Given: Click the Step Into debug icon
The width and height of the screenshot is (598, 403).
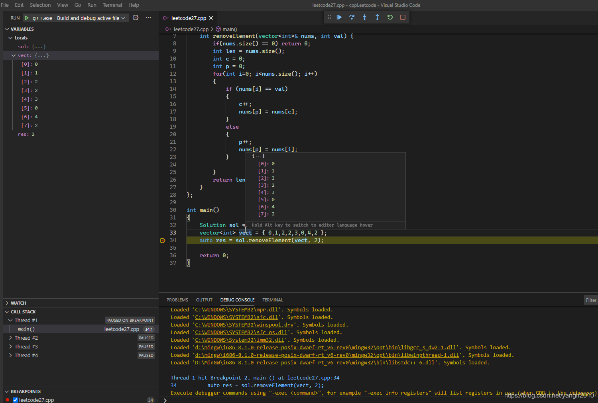Looking at the screenshot, I should (x=364, y=17).
